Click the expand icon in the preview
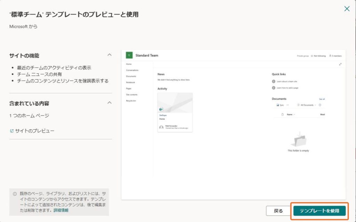 pos(340,64)
